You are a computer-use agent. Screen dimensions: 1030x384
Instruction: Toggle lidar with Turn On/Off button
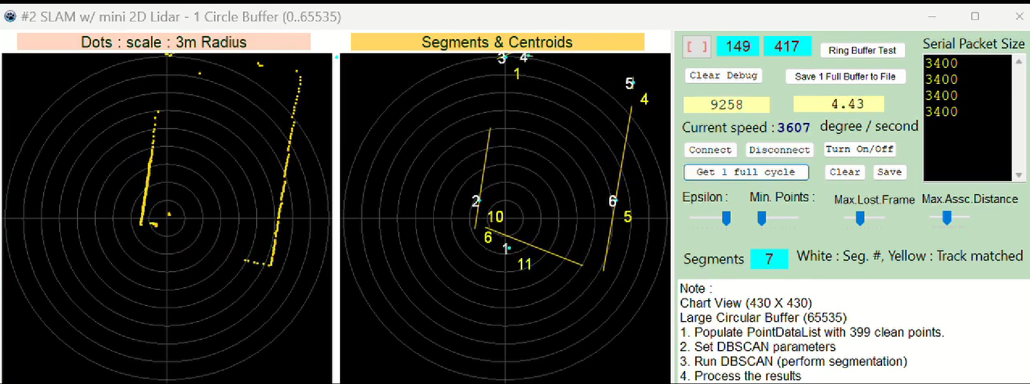pos(859,149)
